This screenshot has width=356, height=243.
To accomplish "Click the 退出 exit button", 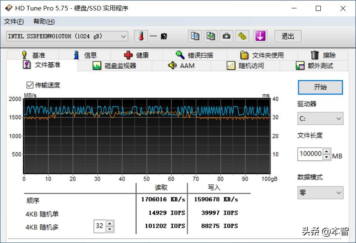I will click(x=287, y=36).
